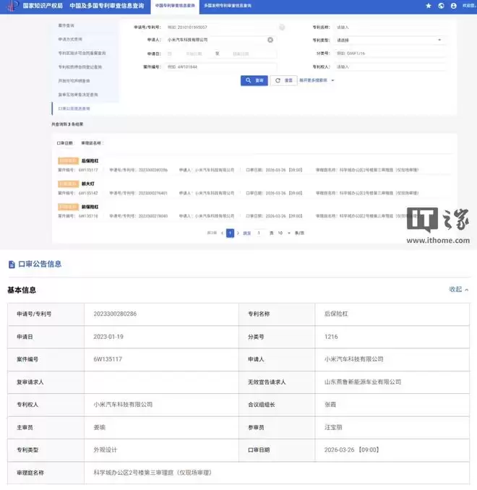
Task: Go to the previous results page arrow
Action: 221,233
